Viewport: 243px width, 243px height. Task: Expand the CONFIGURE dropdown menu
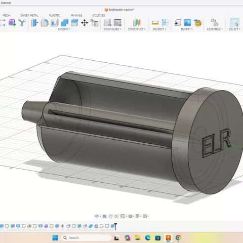pyautogui.click(x=112, y=29)
